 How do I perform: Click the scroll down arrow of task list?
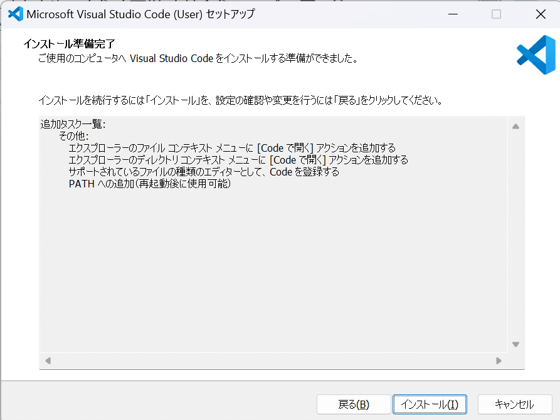(515, 344)
